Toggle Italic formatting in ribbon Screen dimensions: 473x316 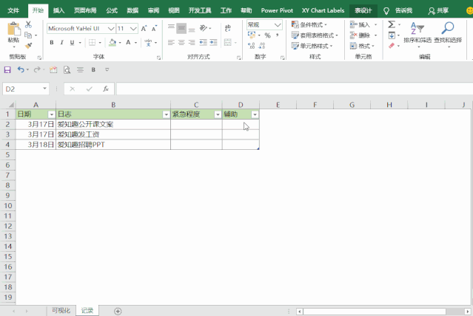pyautogui.click(x=61, y=42)
